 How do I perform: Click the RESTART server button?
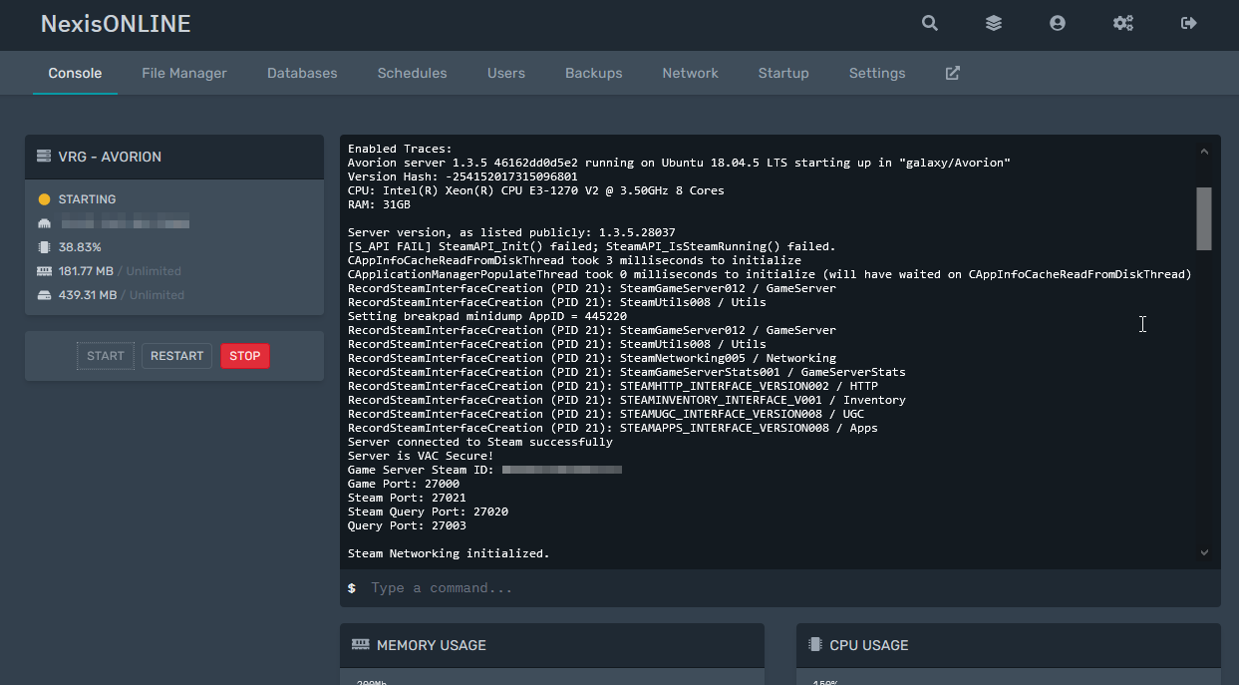[x=176, y=356]
